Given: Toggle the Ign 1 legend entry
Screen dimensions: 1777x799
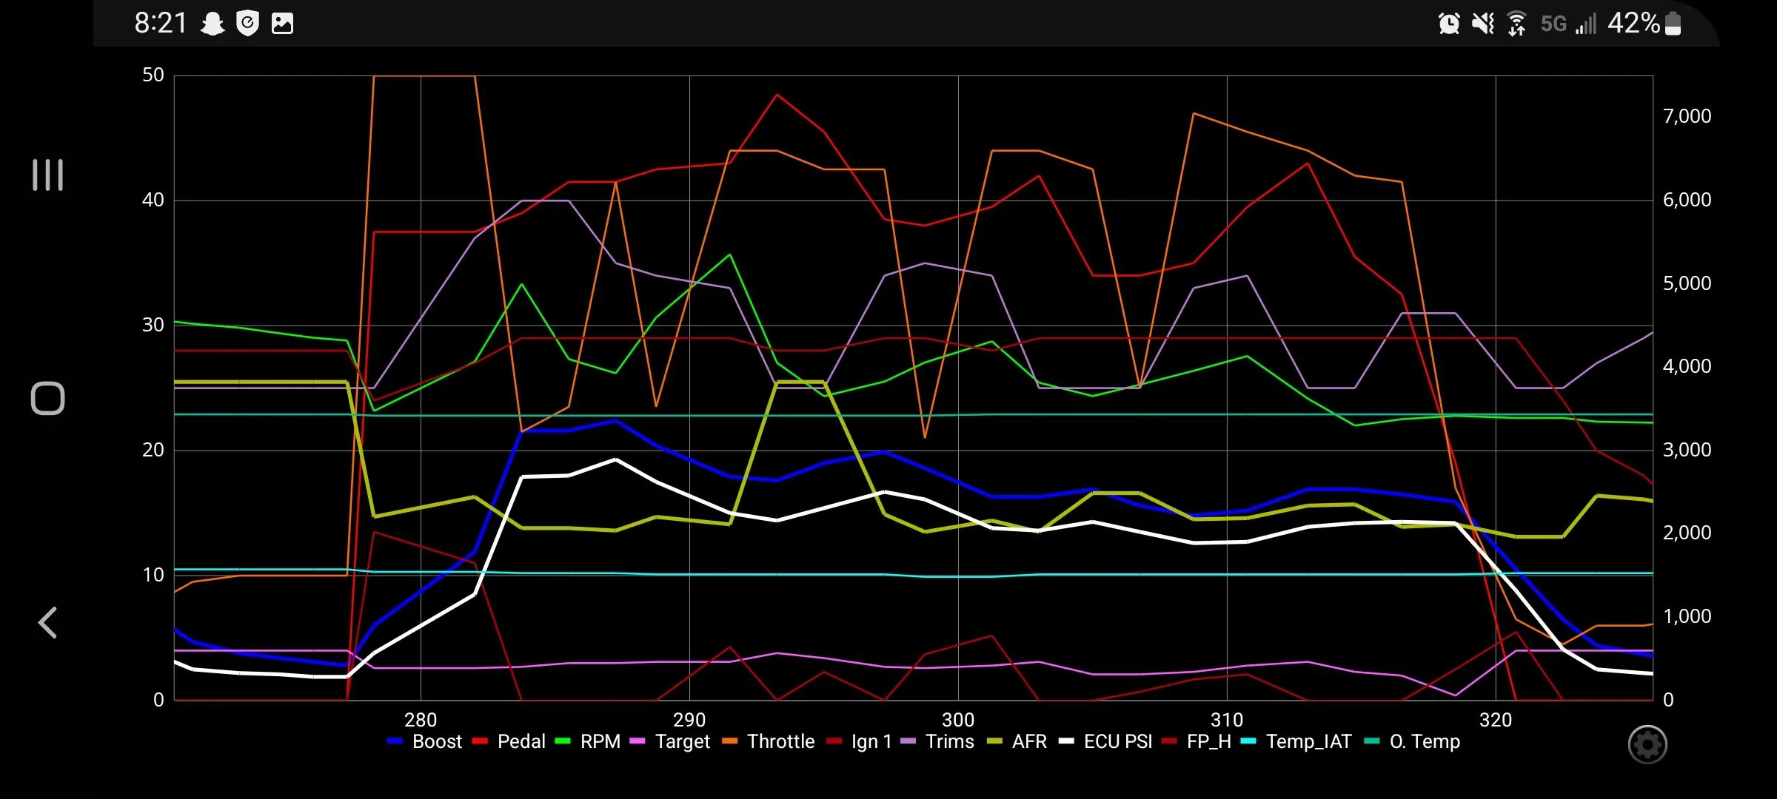Looking at the screenshot, I should tap(860, 741).
